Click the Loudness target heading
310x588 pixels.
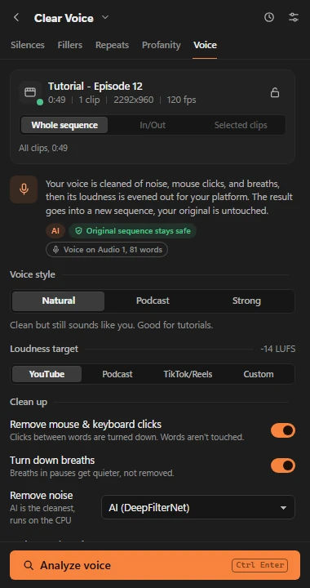point(44,349)
